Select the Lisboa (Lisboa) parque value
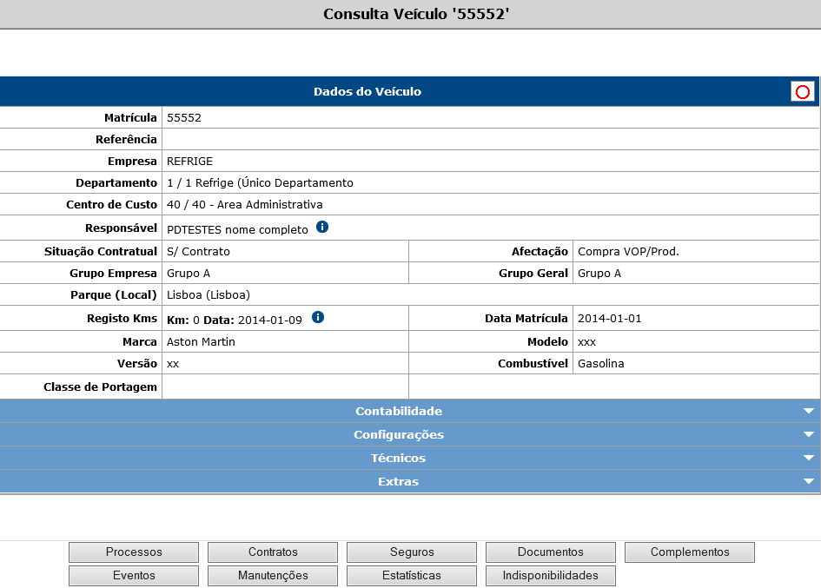Viewport: 821px width, 588px height. click(209, 294)
